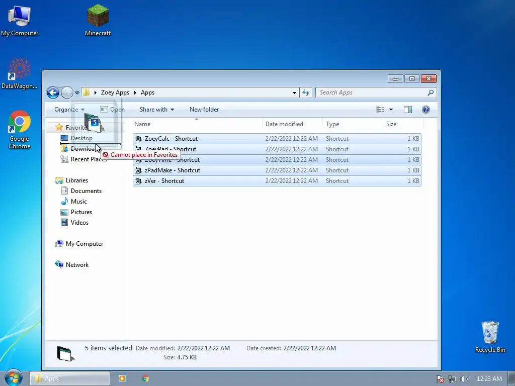
Task: Click the zVer shortcut file icon
Action: pos(139,181)
